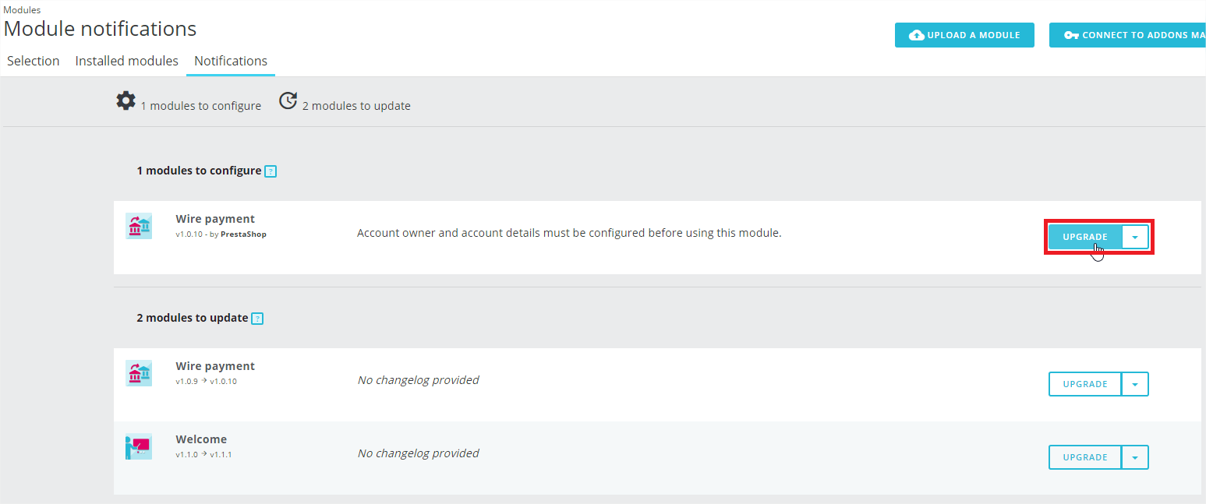
Task: Click Wire payment icon in the update section
Action: click(x=139, y=373)
